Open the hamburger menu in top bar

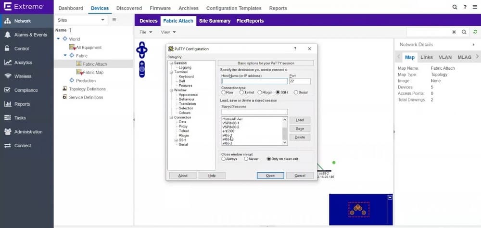(x=475, y=7)
